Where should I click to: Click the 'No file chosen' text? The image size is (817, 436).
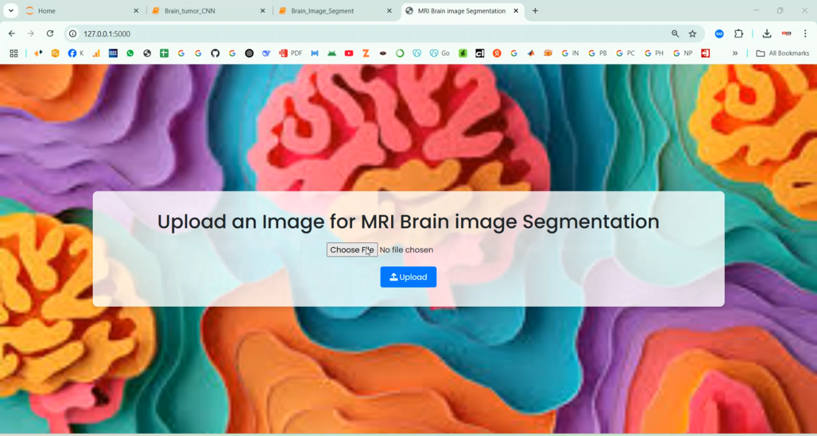pyautogui.click(x=406, y=250)
